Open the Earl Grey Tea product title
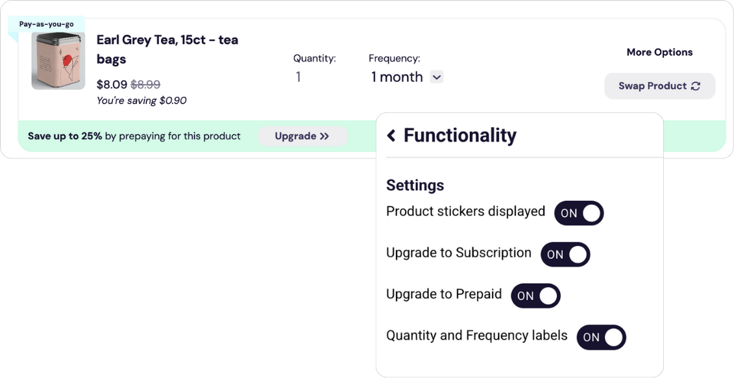The height and width of the screenshot is (378, 734). 167,49
